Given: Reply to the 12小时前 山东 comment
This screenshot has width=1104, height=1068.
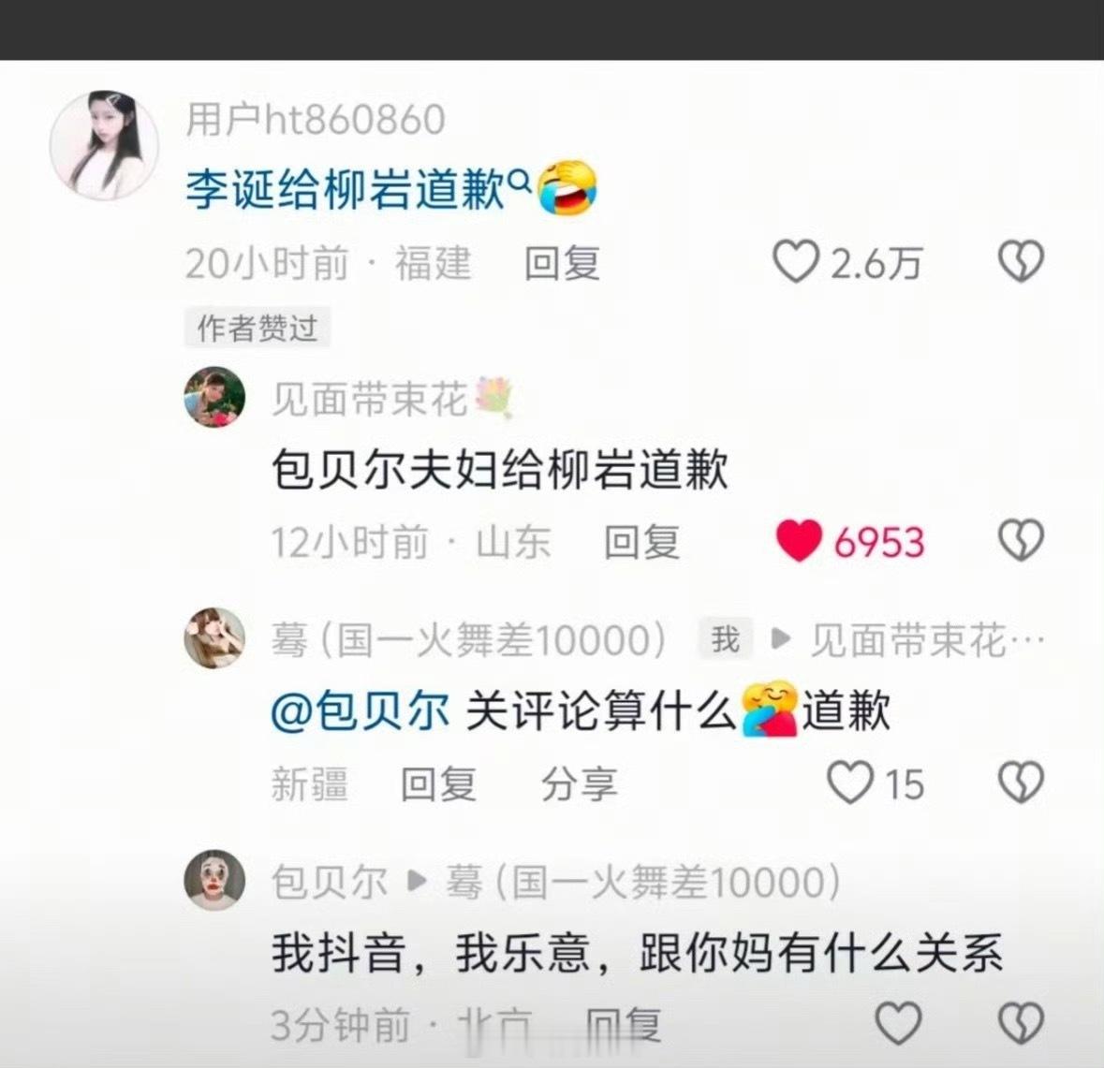Looking at the screenshot, I should 642,542.
